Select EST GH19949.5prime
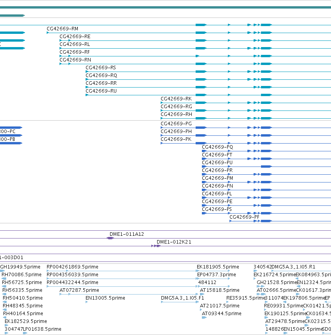Screen dimensions: 331x335 coord(20,267)
